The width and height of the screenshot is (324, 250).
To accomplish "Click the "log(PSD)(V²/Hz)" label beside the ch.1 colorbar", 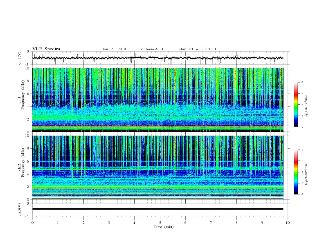I will [306, 107].
